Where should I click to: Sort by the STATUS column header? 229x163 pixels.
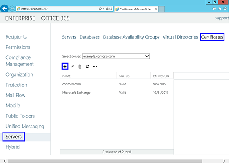[134, 76]
